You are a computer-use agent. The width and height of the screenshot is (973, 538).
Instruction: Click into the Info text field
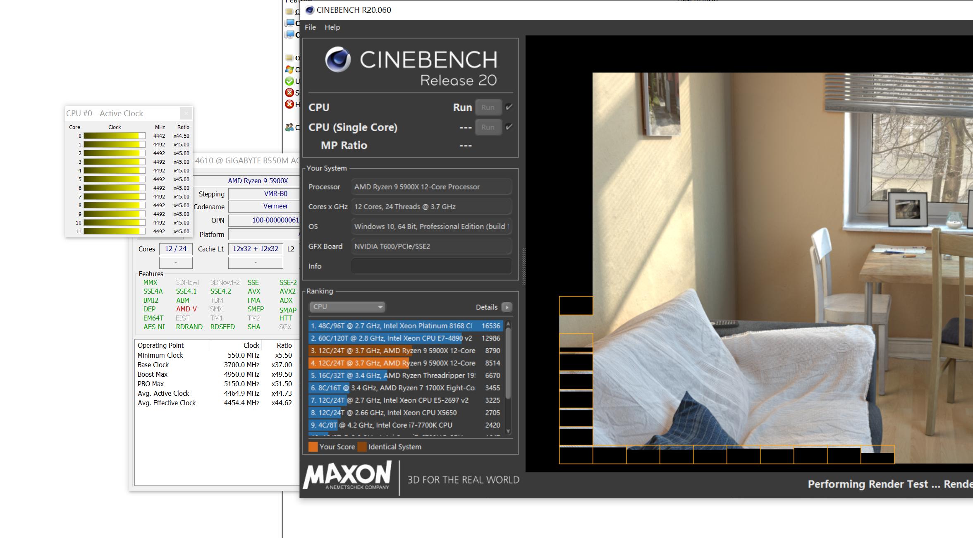(431, 266)
